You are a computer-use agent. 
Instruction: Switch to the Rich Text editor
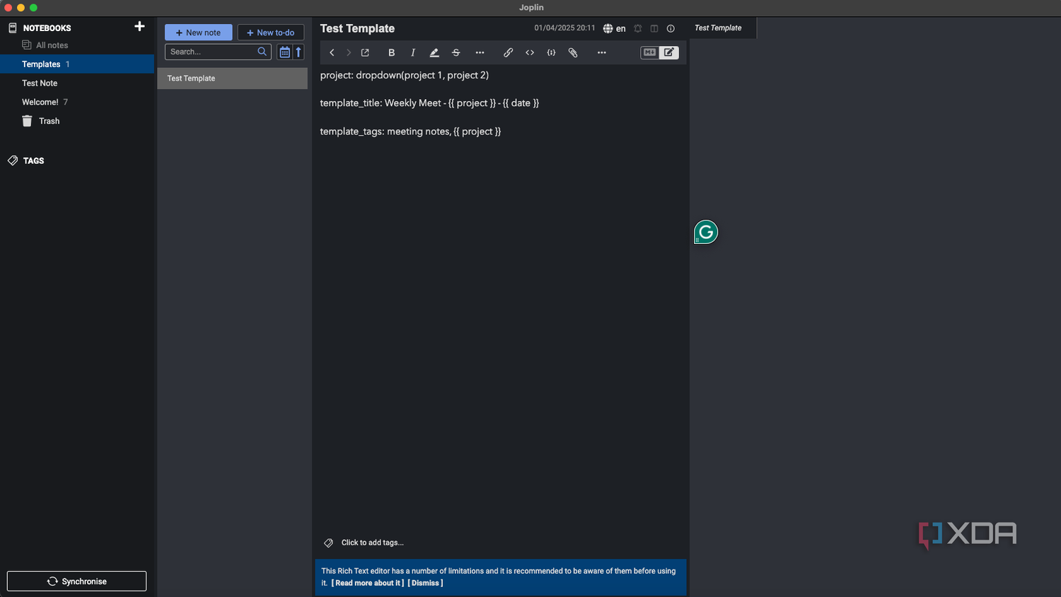pyautogui.click(x=669, y=52)
